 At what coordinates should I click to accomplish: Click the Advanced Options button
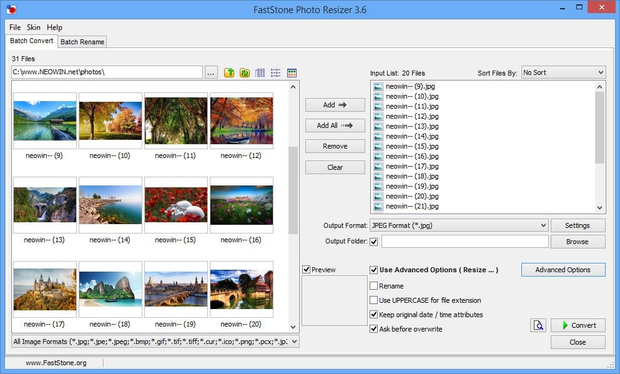click(x=563, y=270)
